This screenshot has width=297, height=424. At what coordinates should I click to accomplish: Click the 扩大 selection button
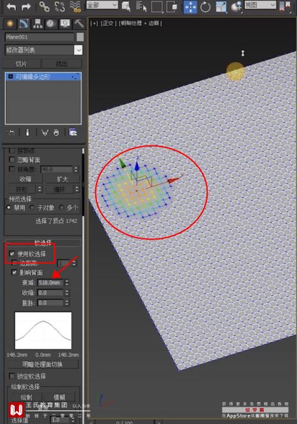pos(63,179)
